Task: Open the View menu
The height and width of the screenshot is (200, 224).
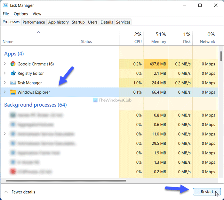Action: 37,14
